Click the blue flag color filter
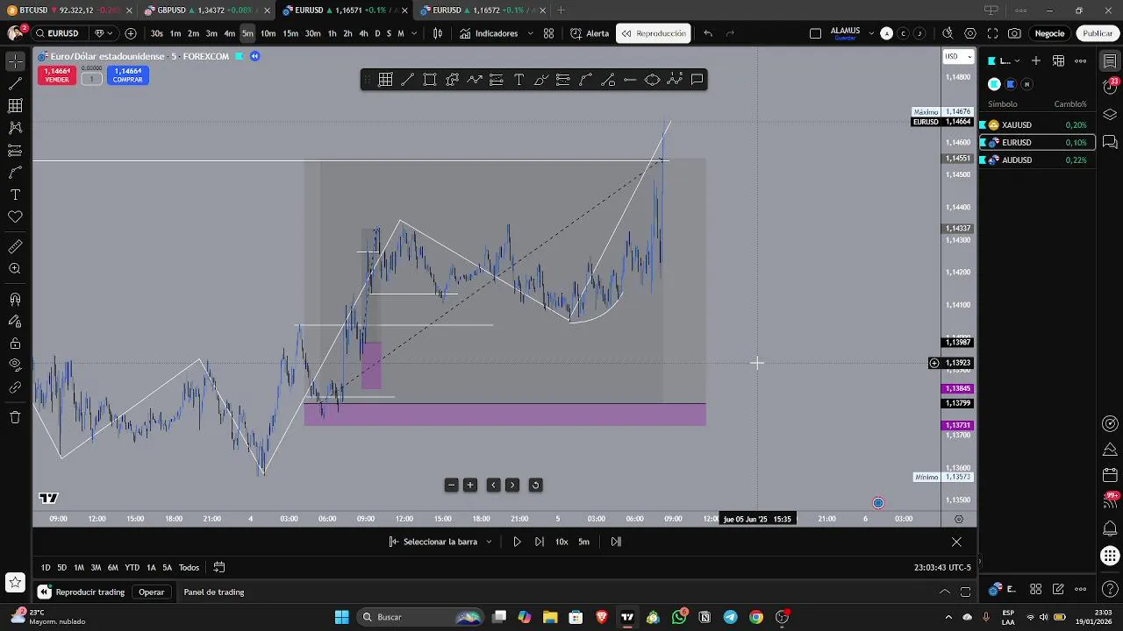The image size is (1123, 631). click(x=1011, y=84)
